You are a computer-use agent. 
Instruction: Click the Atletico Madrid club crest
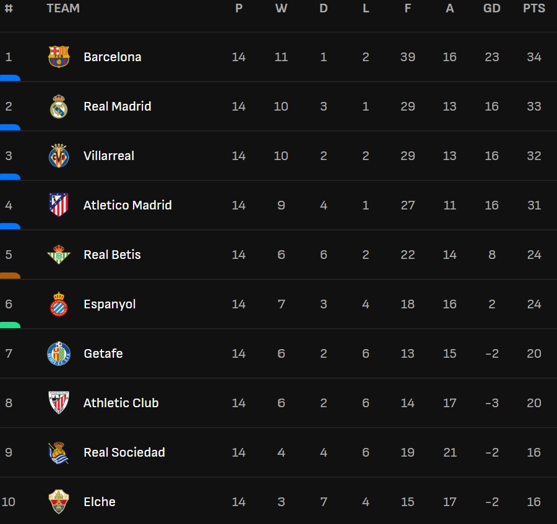[x=59, y=205]
